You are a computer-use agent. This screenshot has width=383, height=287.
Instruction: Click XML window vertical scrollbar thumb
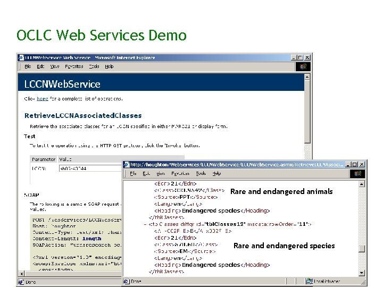362,249
